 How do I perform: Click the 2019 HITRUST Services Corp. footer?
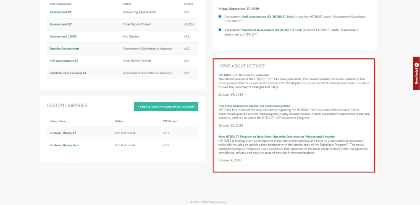[x=208, y=202]
